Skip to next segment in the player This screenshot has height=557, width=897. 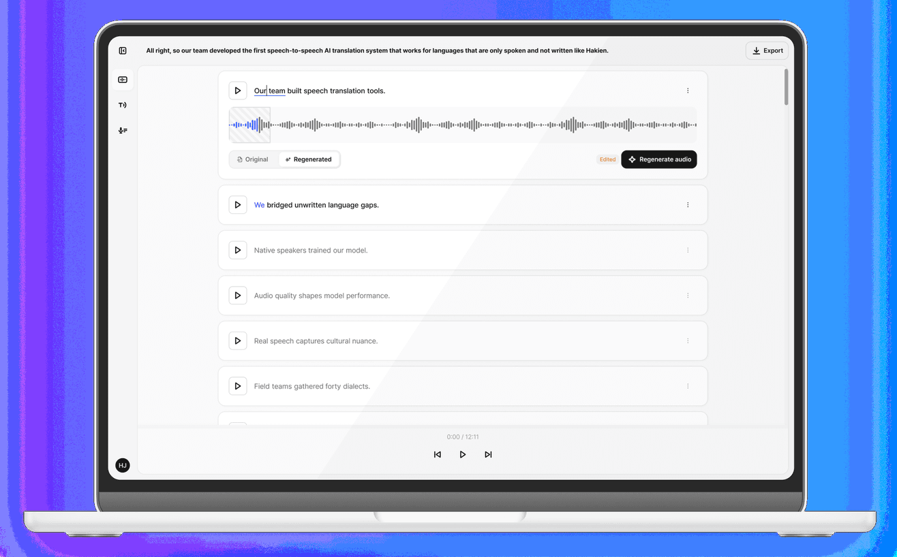(x=488, y=454)
